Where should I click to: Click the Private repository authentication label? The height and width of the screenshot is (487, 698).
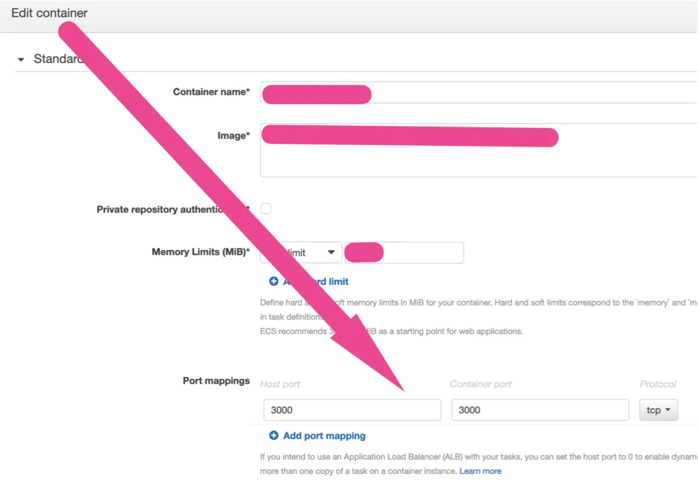tap(161, 210)
